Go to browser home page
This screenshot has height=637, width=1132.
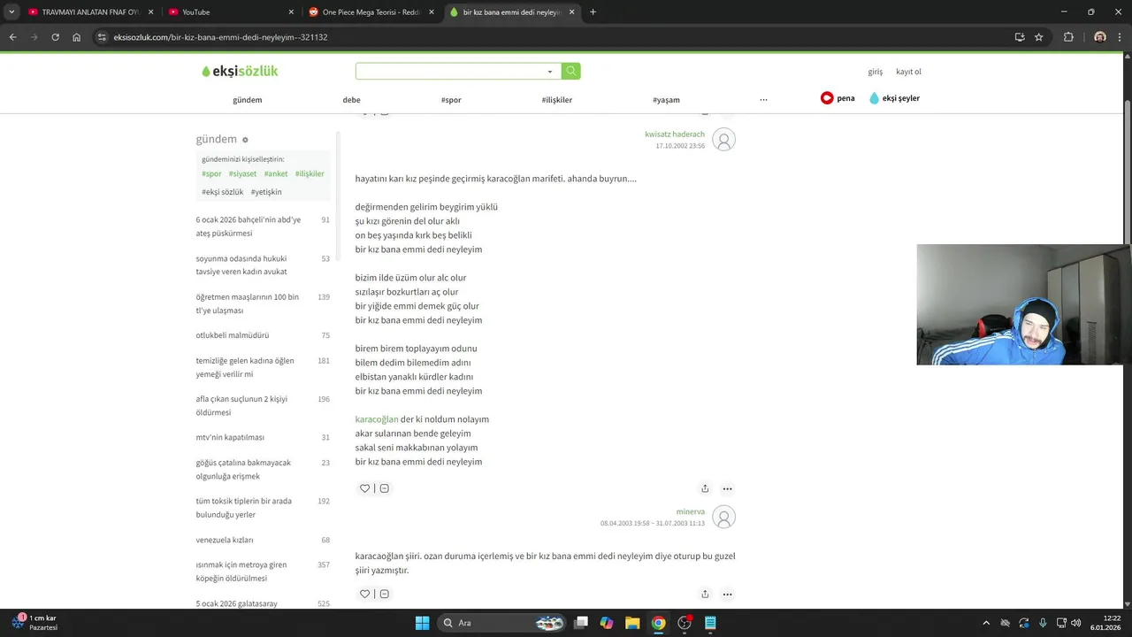click(77, 37)
